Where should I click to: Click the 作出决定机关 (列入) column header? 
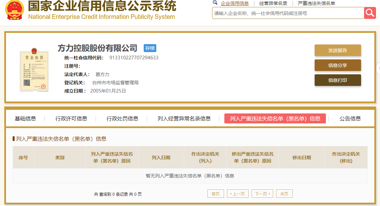205,158
